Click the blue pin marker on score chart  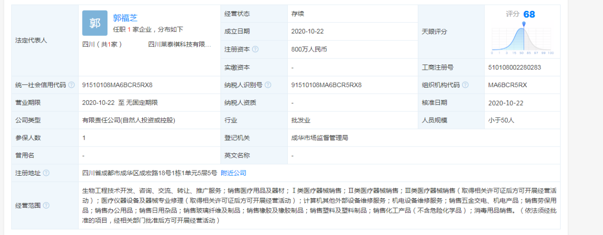pos(524,24)
